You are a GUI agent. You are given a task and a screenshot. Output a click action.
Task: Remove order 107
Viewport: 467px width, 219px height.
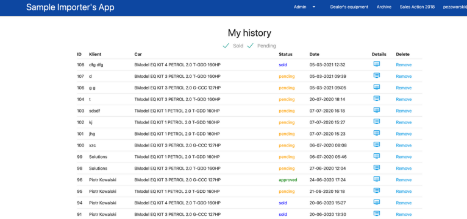(x=404, y=77)
